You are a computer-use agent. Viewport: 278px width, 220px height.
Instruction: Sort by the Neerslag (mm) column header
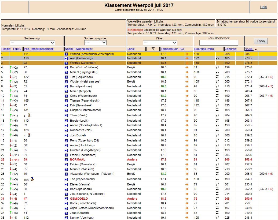(x=204, y=49)
